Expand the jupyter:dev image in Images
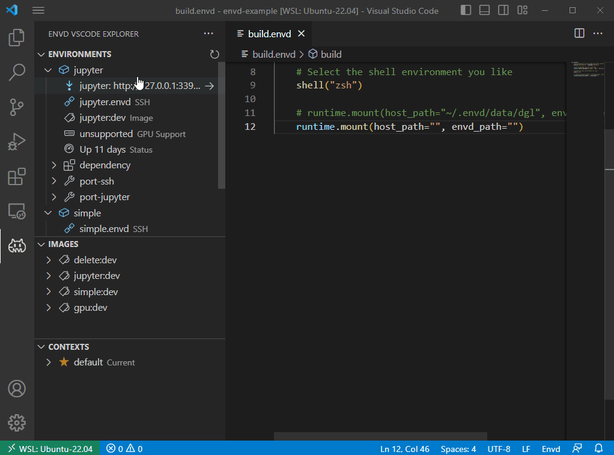Screen dimensions: 614x455 (49, 276)
